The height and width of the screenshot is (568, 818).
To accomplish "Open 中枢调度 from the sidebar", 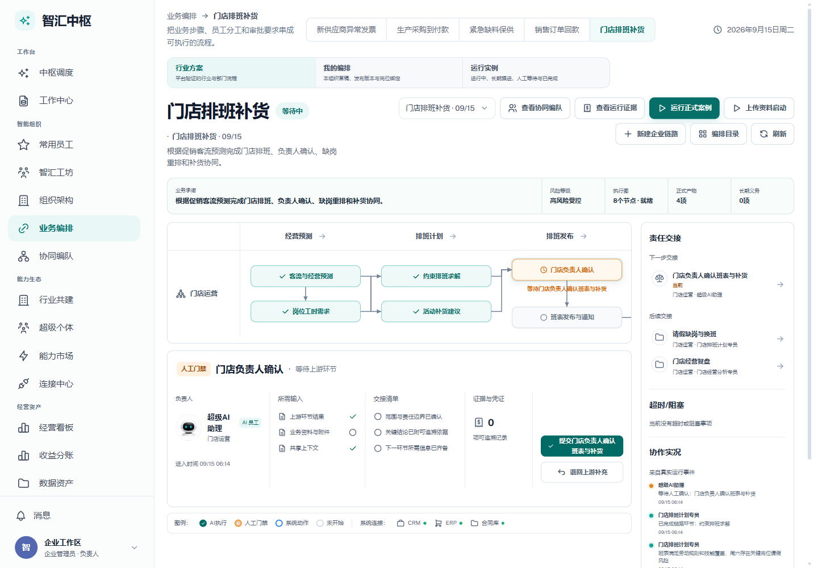I will pyautogui.click(x=74, y=73).
